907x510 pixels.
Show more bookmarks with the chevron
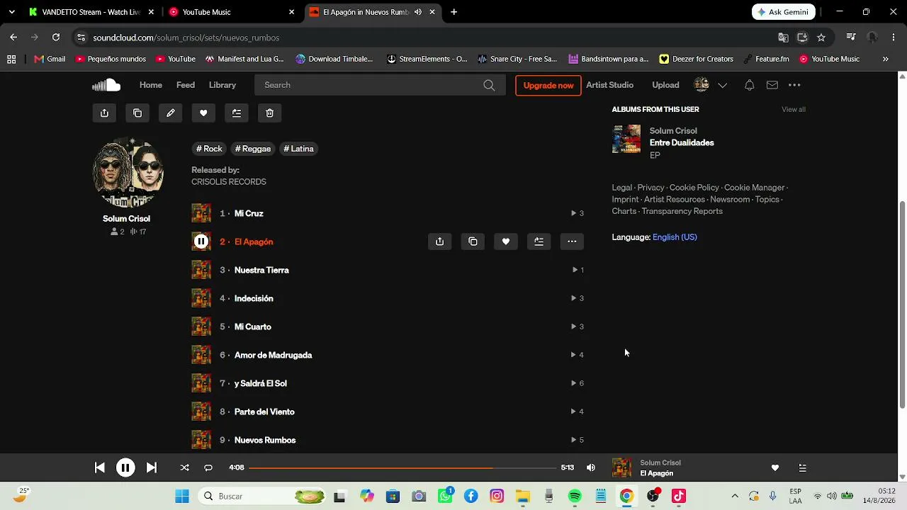[x=885, y=59]
